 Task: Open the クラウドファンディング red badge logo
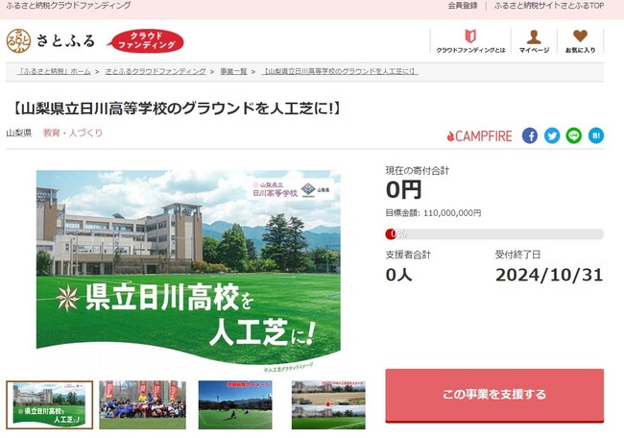coord(146,41)
